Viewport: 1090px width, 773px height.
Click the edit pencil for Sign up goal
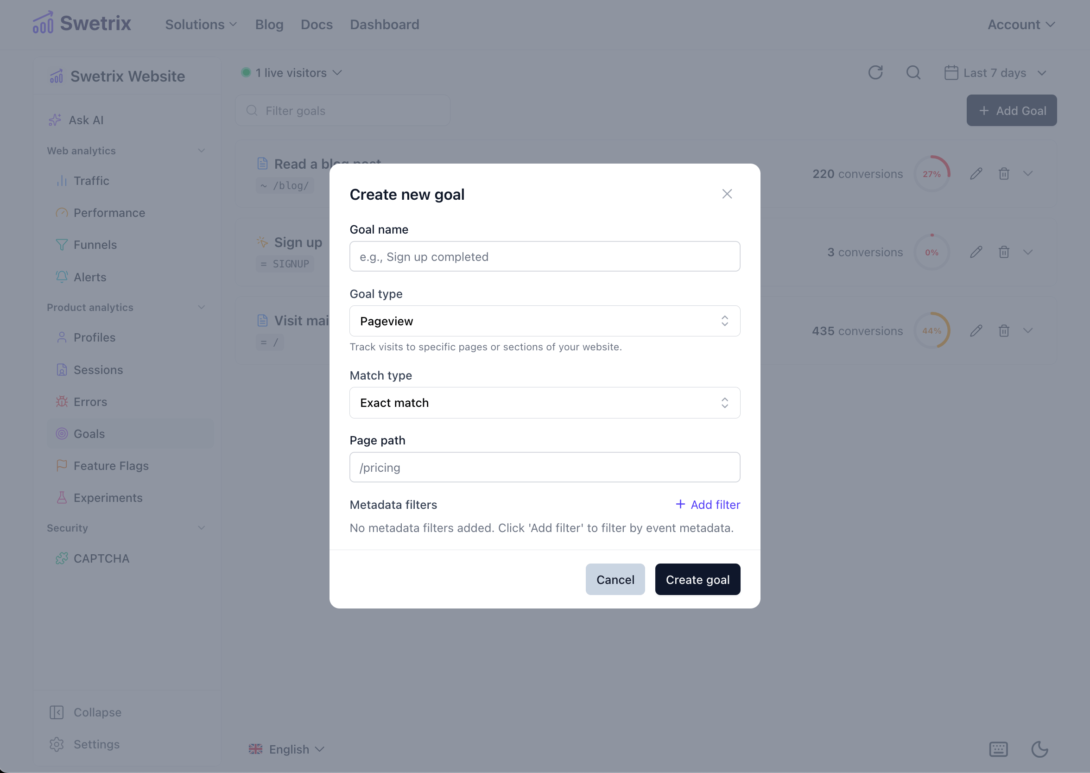[976, 252]
